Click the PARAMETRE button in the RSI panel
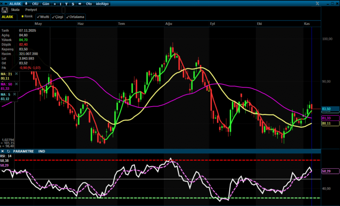Viewport: 340px width, 206px height. pyautogui.click(x=24, y=151)
